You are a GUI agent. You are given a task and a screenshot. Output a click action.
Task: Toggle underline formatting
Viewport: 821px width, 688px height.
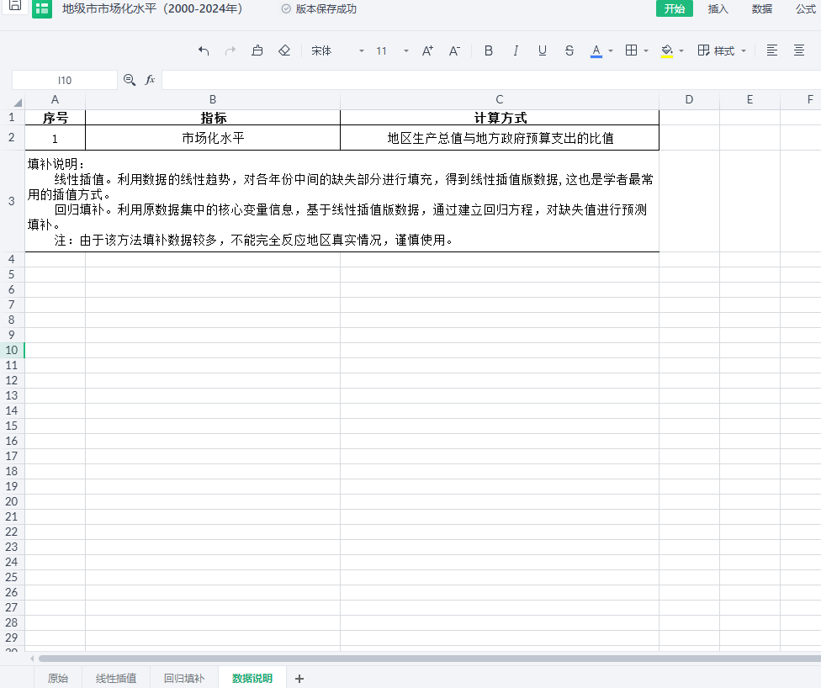(543, 50)
